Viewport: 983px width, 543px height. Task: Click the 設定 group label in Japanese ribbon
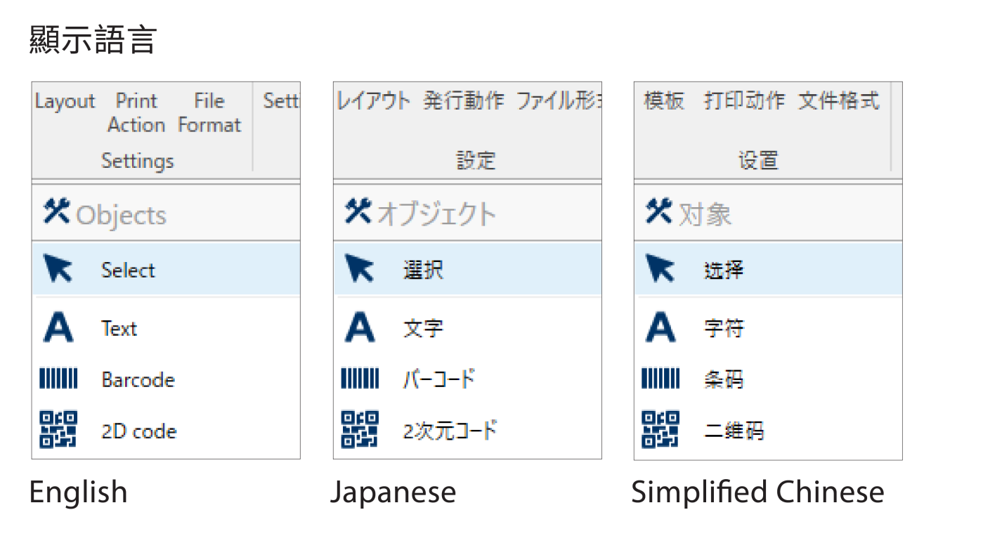tap(476, 160)
